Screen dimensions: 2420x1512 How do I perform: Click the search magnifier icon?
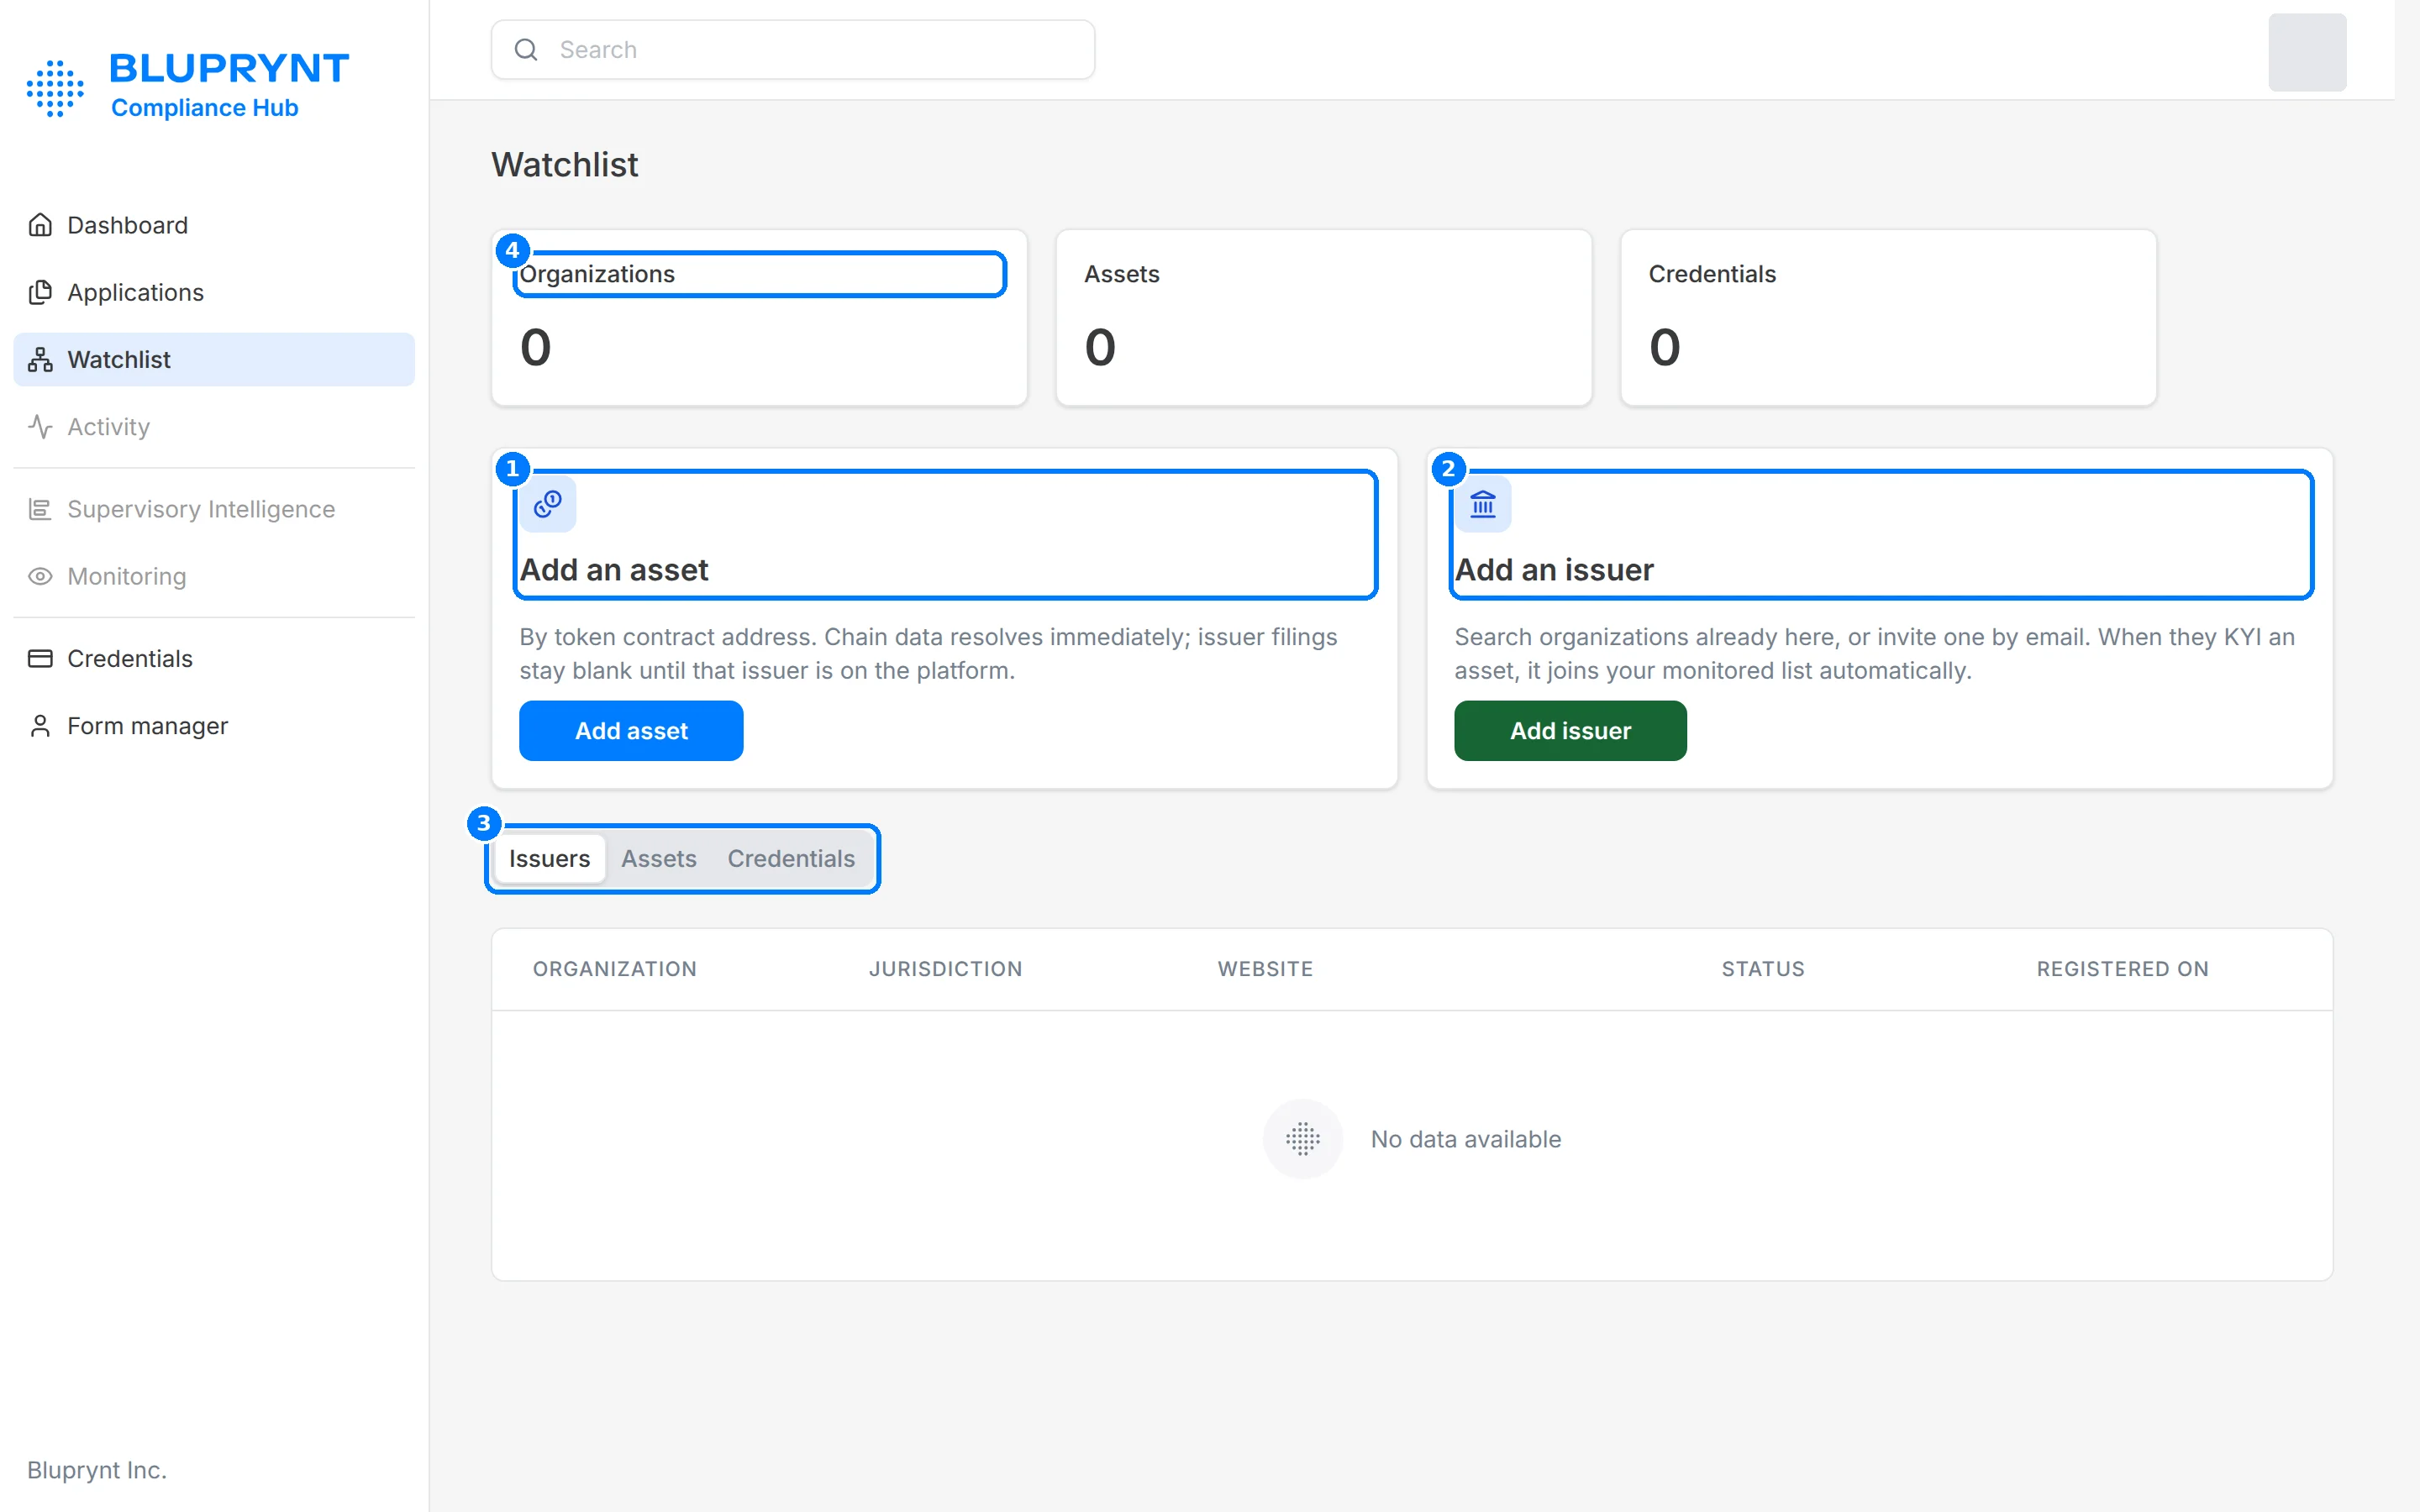coord(526,49)
